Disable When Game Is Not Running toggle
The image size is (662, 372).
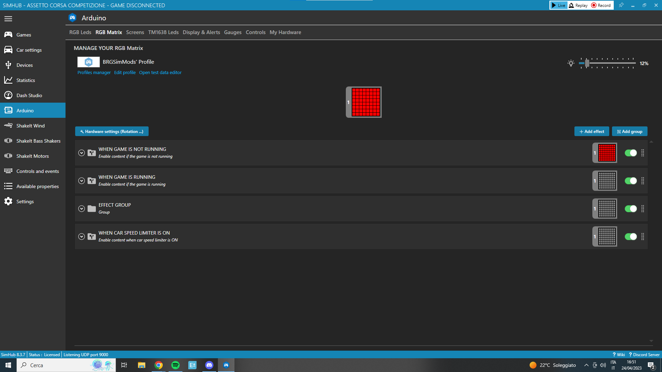click(631, 153)
